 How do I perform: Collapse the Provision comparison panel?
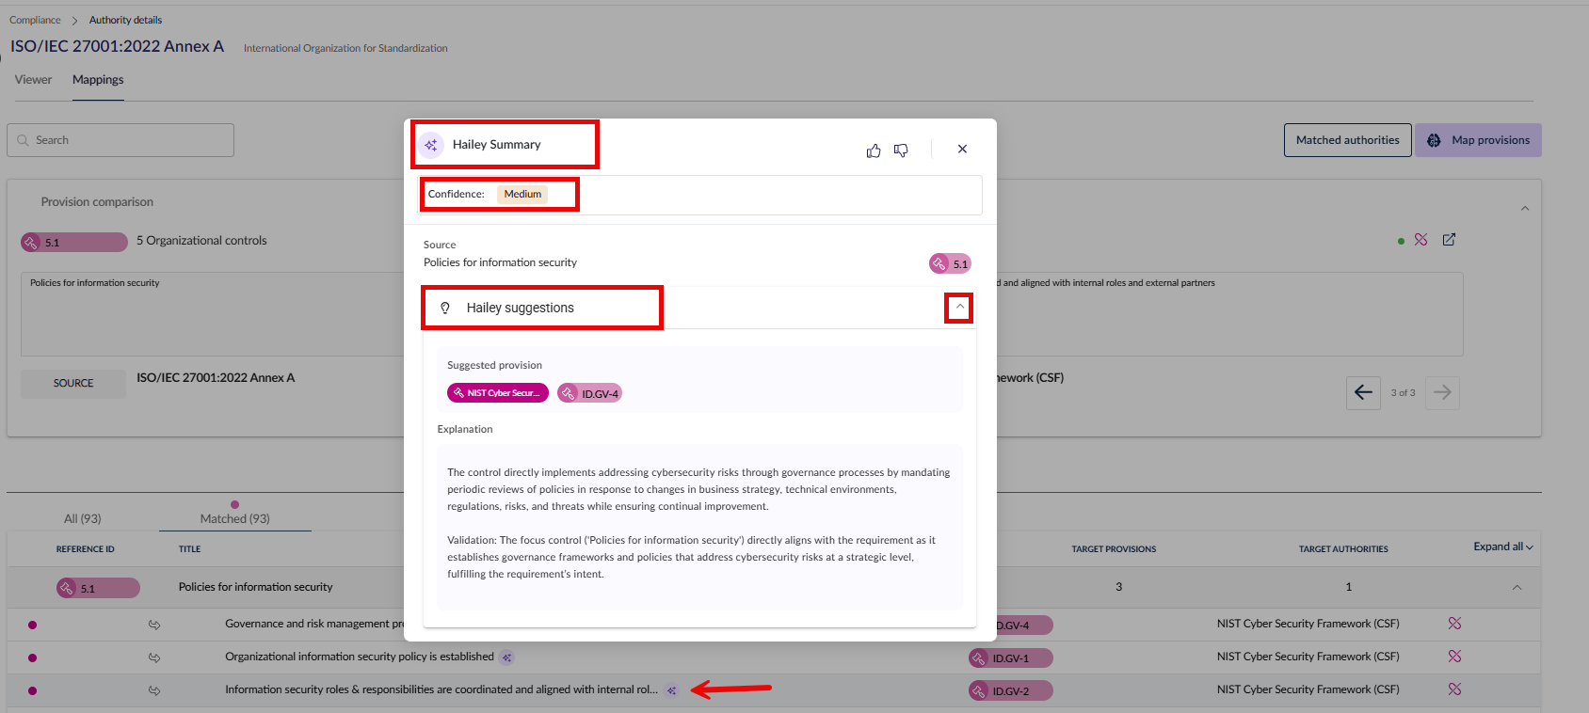point(1524,208)
